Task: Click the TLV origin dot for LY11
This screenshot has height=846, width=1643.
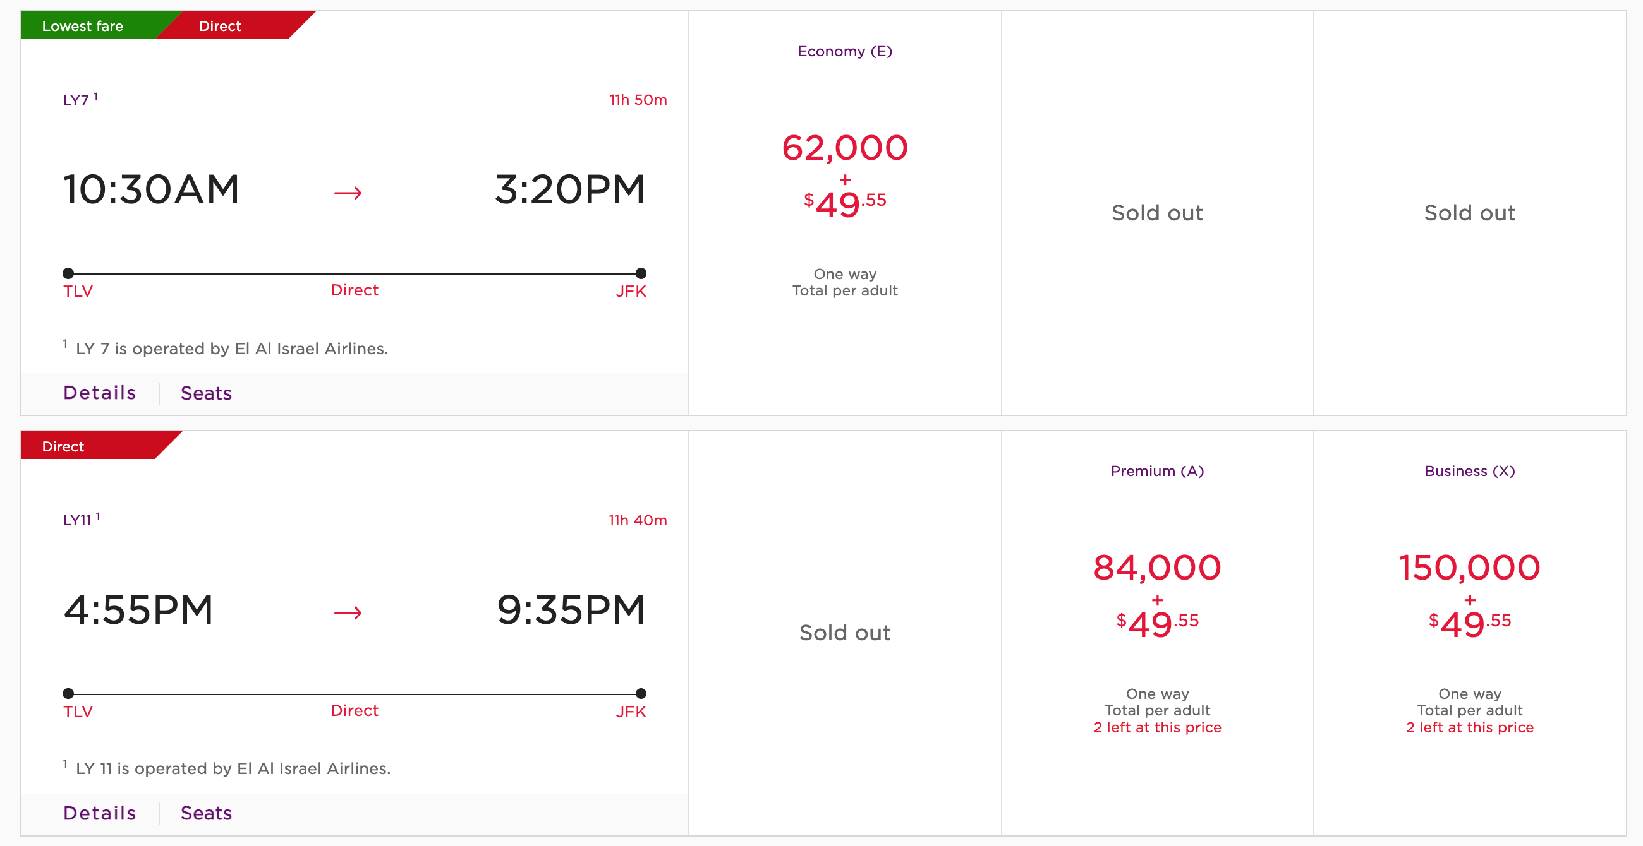Action: pos(68,693)
